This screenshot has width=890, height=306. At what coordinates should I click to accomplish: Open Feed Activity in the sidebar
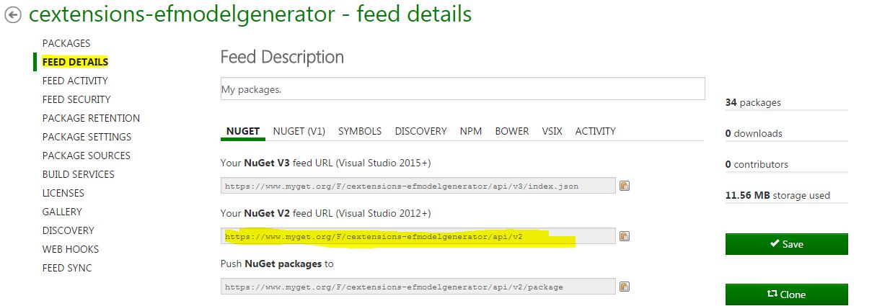coord(75,81)
